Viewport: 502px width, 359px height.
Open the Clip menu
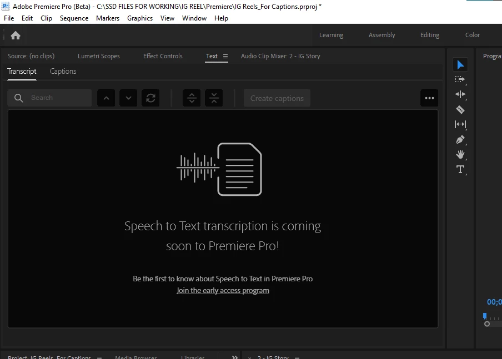pyautogui.click(x=47, y=18)
